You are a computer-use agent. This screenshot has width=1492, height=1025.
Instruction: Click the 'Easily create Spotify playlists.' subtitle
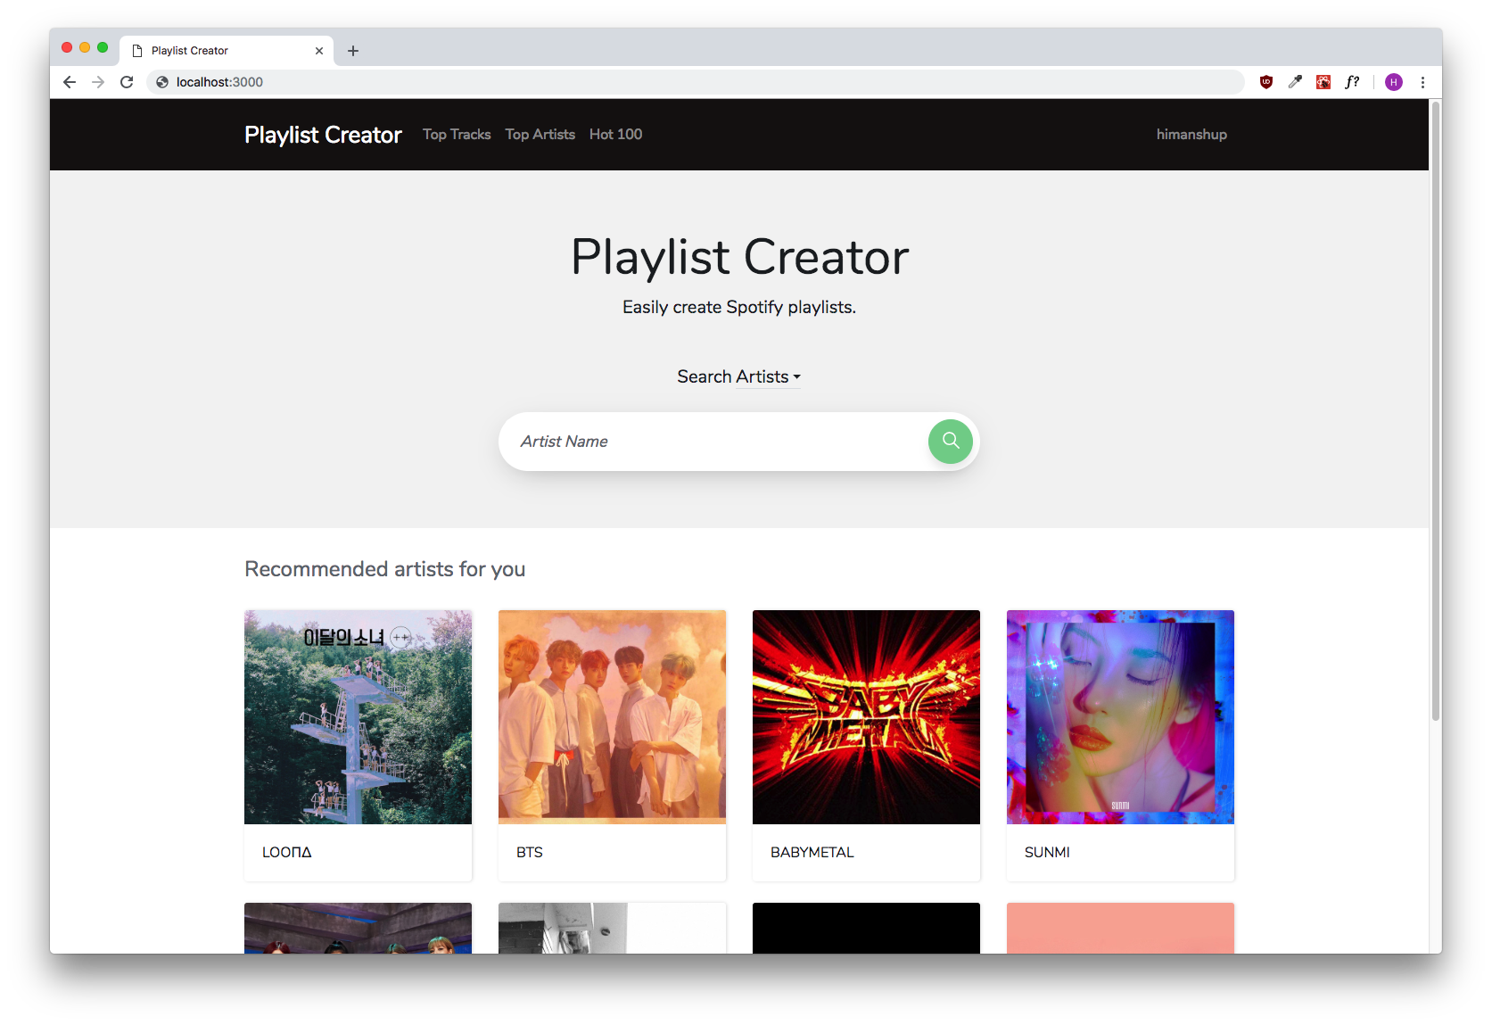pos(738,307)
